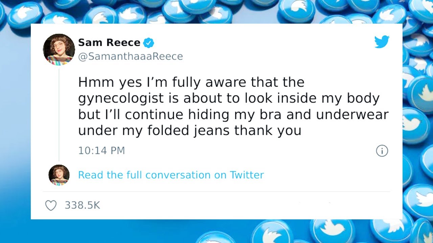Click the Twitter bird logo on the tweet card

click(382, 42)
